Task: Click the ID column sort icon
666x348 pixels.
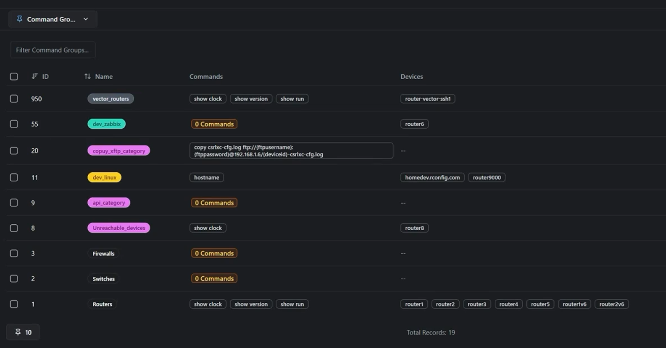Action: coord(34,76)
